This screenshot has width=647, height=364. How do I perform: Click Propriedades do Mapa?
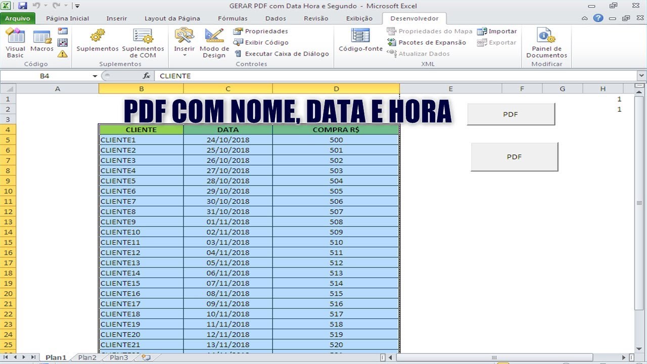430,31
